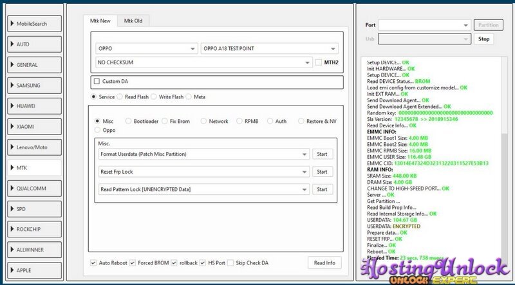Open the QUALCOMM sidebar module
The image size is (515, 285).
(x=35, y=188)
